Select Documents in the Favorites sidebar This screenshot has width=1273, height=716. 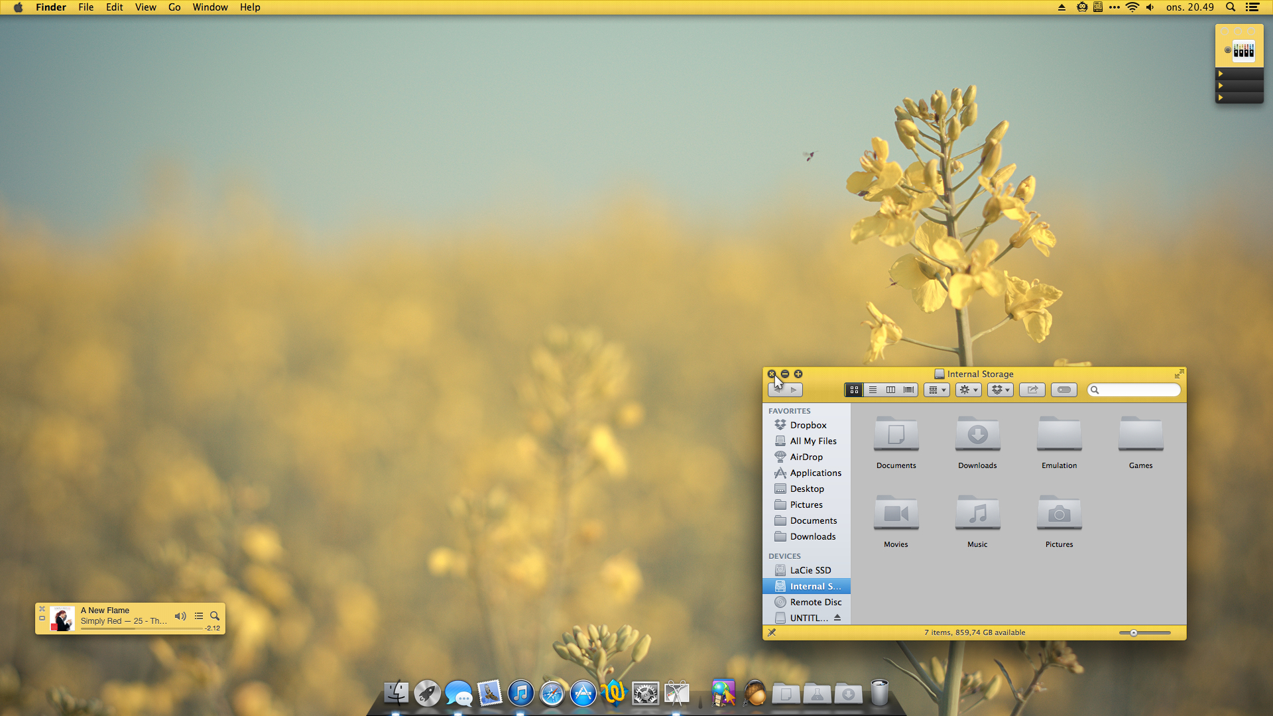(x=806, y=520)
